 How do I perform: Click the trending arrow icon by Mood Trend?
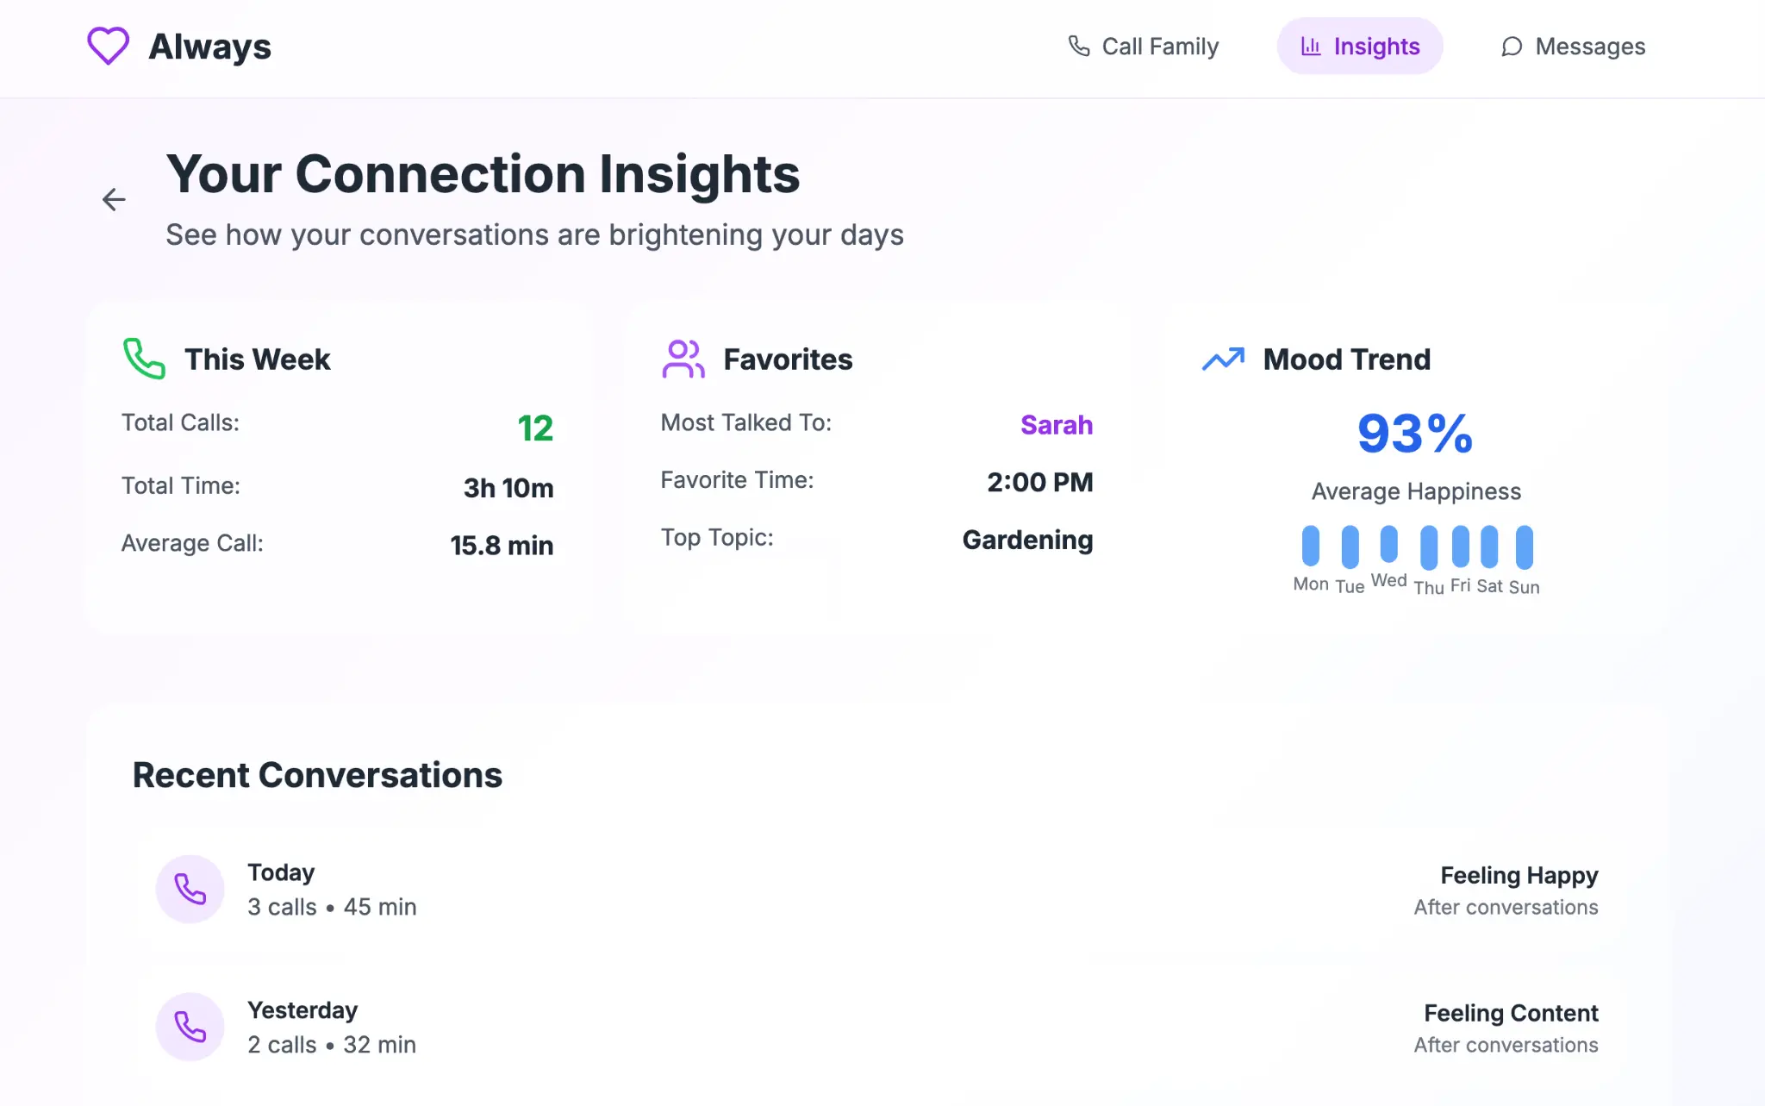(x=1223, y=359)
